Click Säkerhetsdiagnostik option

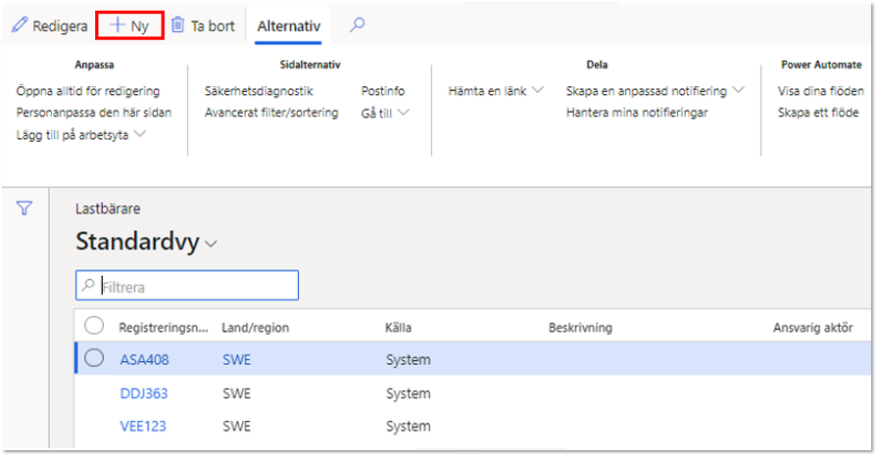(x=259, y=91)
